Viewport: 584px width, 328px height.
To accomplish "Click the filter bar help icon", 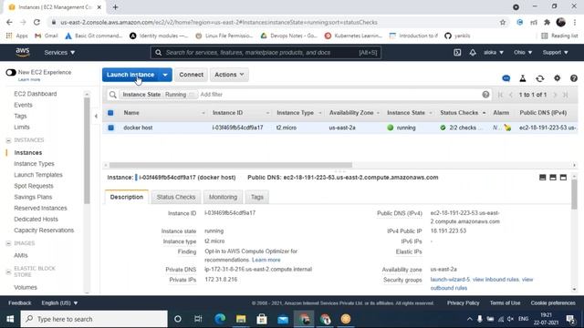I will click(x=485, y=95).
